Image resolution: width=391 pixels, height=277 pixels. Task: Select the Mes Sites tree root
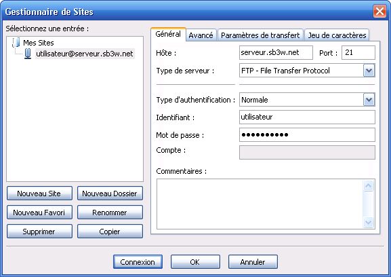tap(39, 43)
